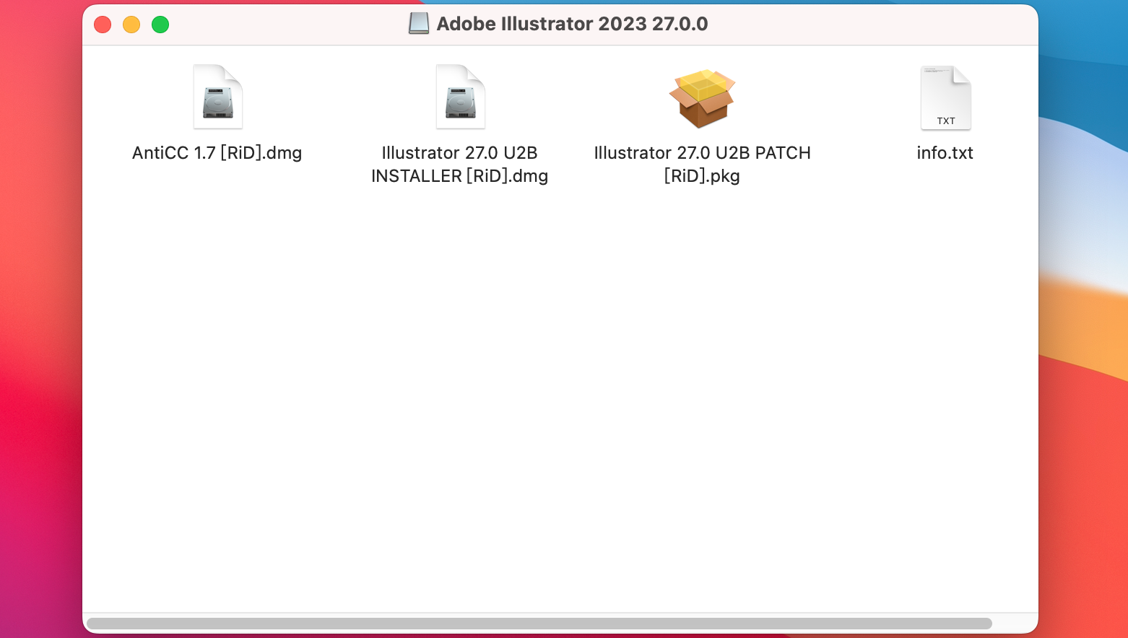Click the green zoom button in the title bar
Viewport: 1128px width, 638px height.
(x=160, y=24)
